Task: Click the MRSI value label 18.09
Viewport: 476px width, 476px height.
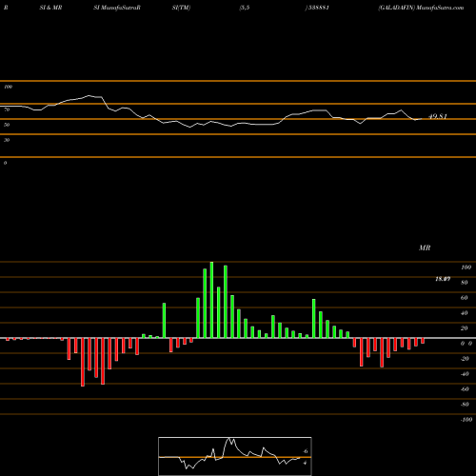Action: (443, 279)
